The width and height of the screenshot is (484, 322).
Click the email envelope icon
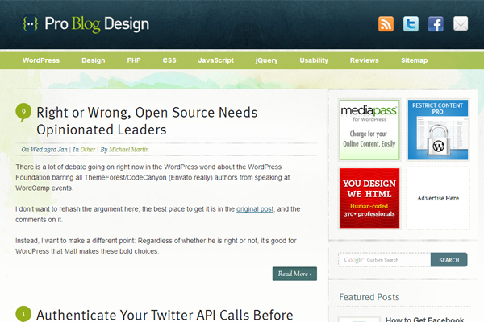click(x=461, y=23)
